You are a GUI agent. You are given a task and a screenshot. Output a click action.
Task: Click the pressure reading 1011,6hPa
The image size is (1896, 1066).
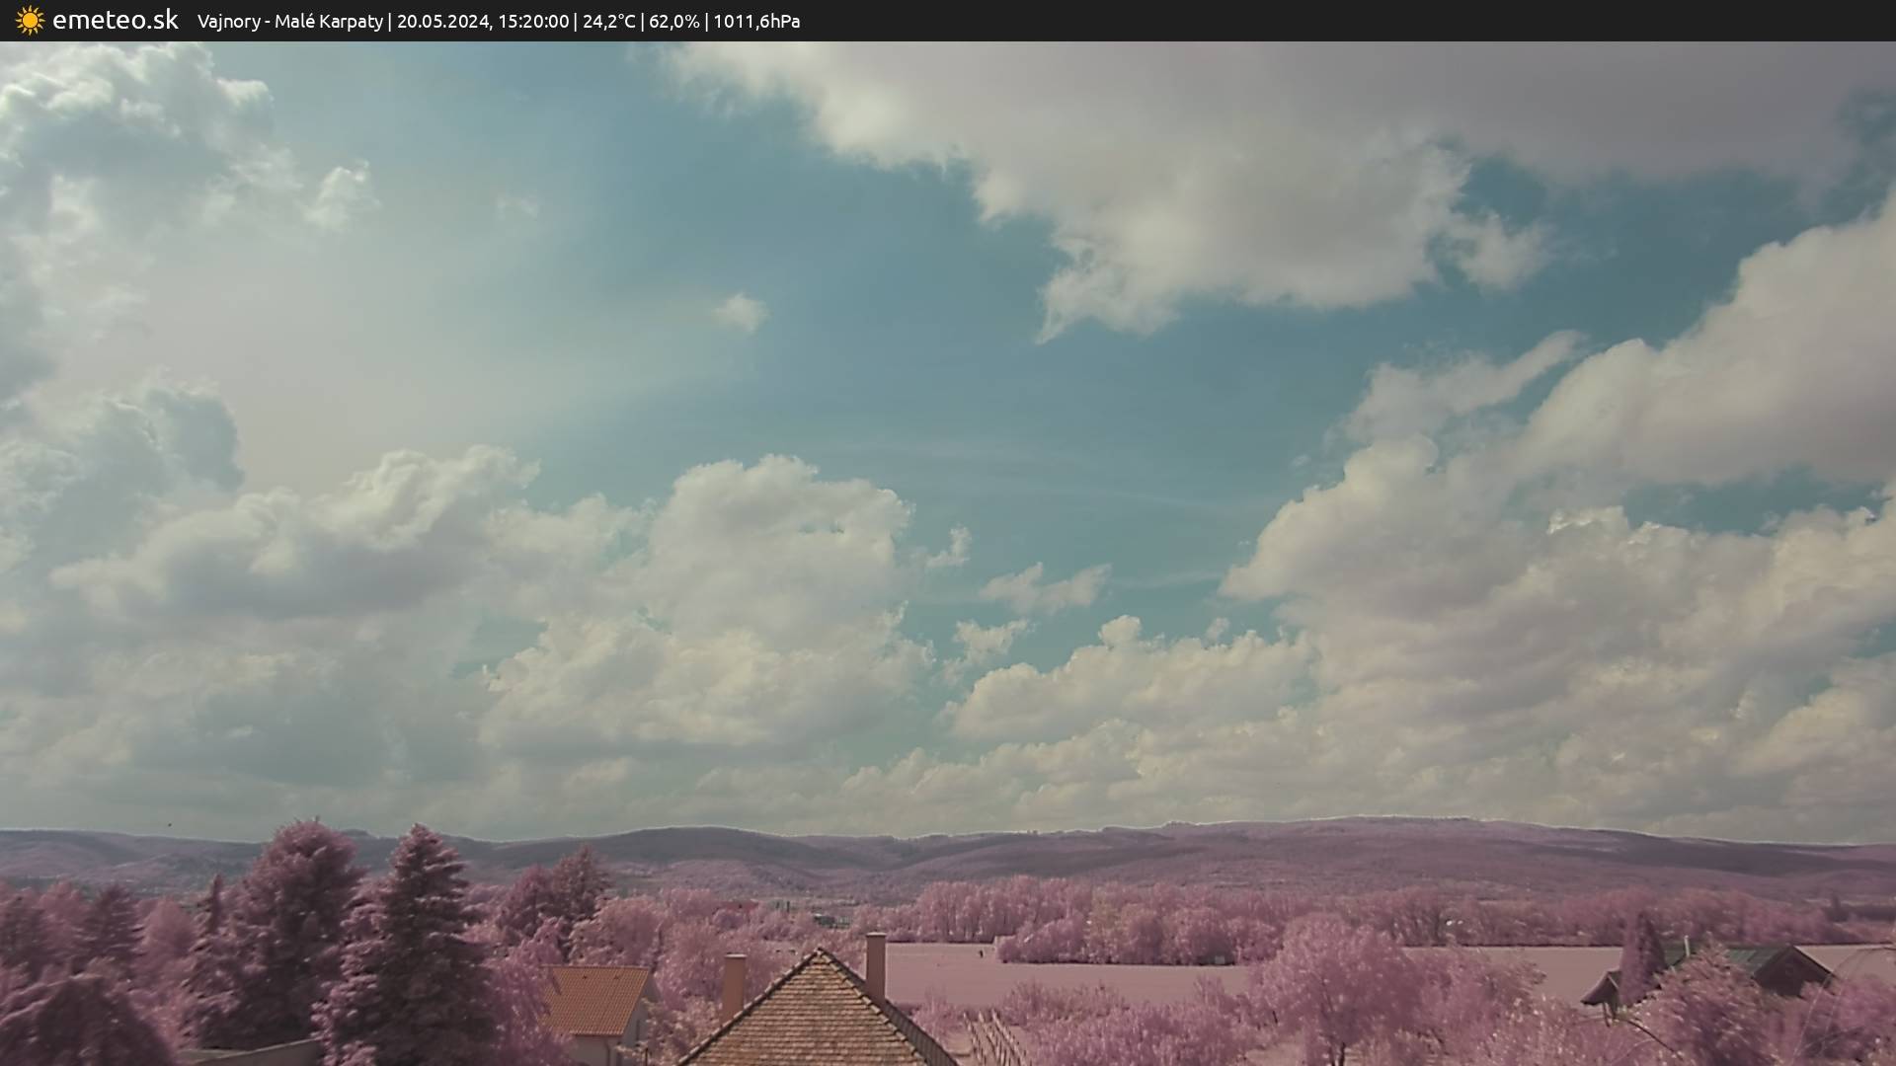coord(756,22)
